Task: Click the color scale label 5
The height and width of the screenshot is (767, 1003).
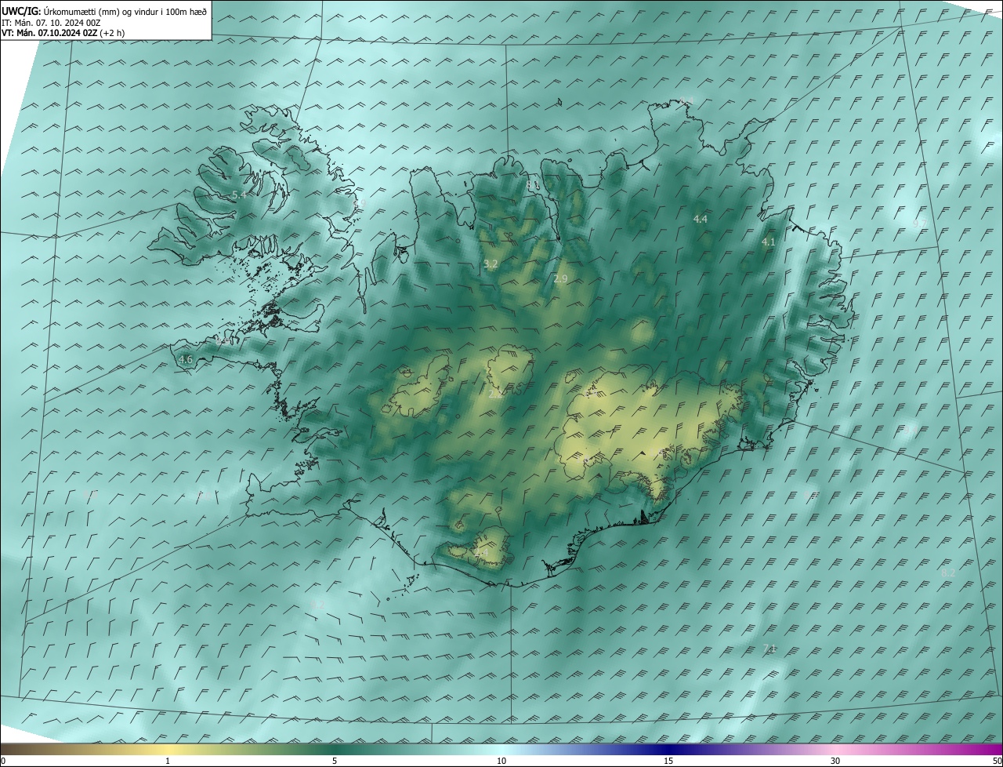Action: tap(335, 761)
